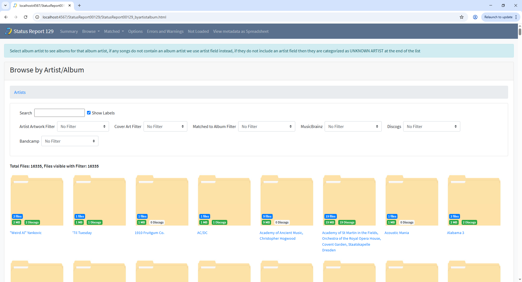Reload the page with the refresh icon
The width and height of the screenshot is (522, 282).
26,17
